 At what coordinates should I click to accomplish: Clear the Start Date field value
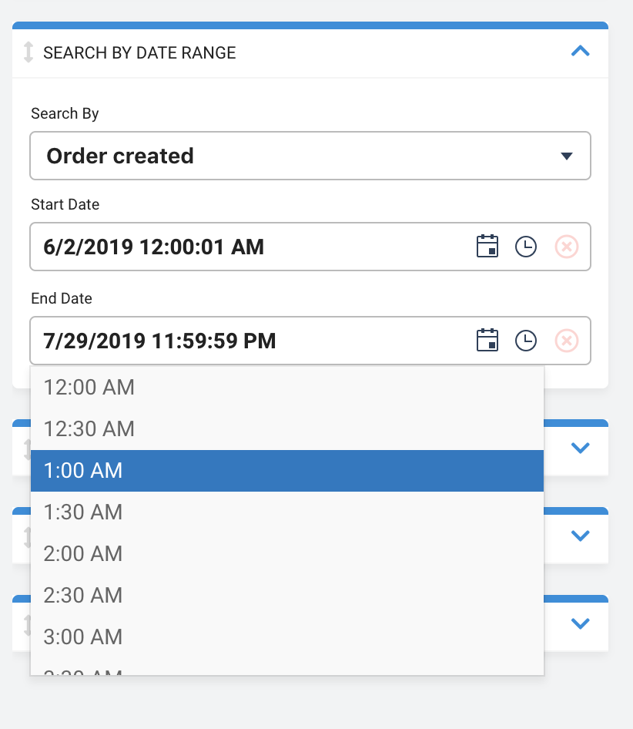[567, 247]
